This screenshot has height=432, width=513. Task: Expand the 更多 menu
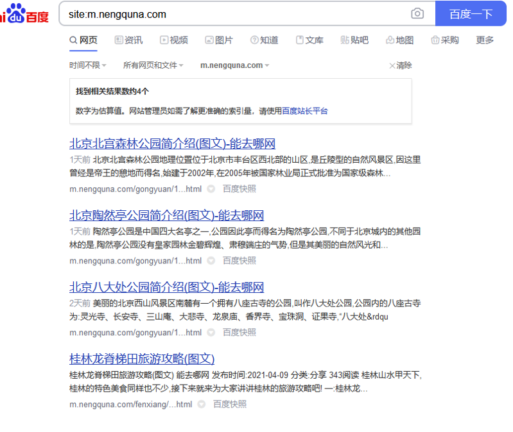485,40
